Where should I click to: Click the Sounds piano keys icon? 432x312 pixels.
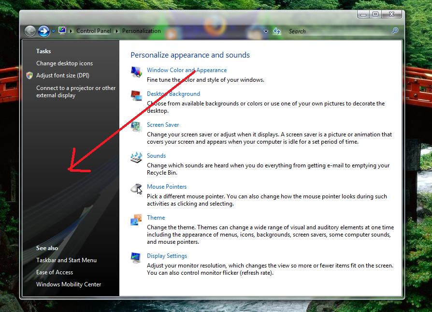(136, 158)
